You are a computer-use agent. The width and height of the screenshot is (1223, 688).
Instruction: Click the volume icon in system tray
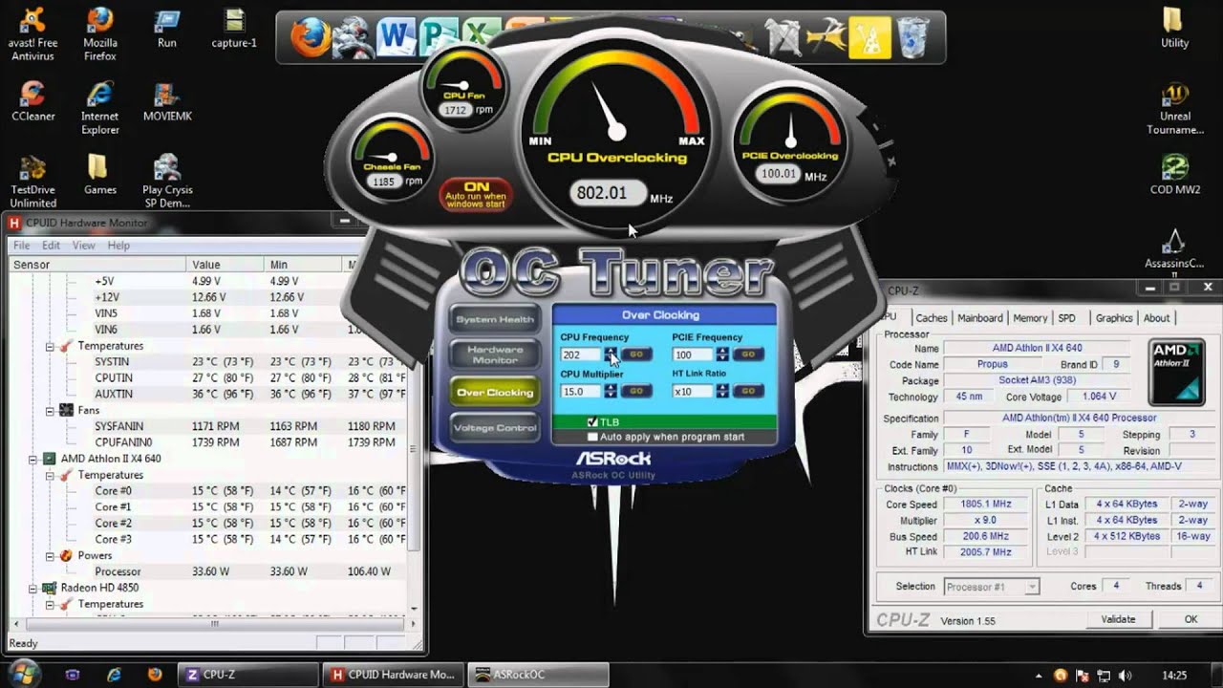(x=1125, y=675)
